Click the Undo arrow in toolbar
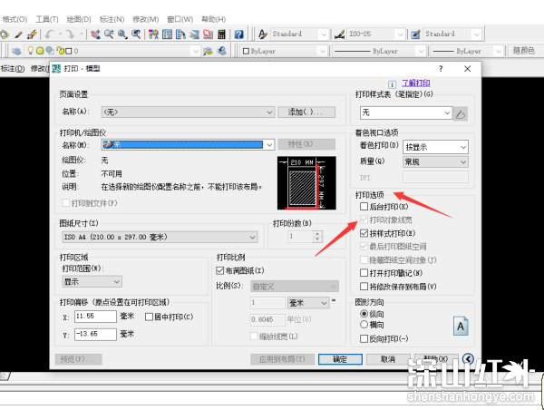Viewport: 544px width, 410px height. [x=50, y=34]
